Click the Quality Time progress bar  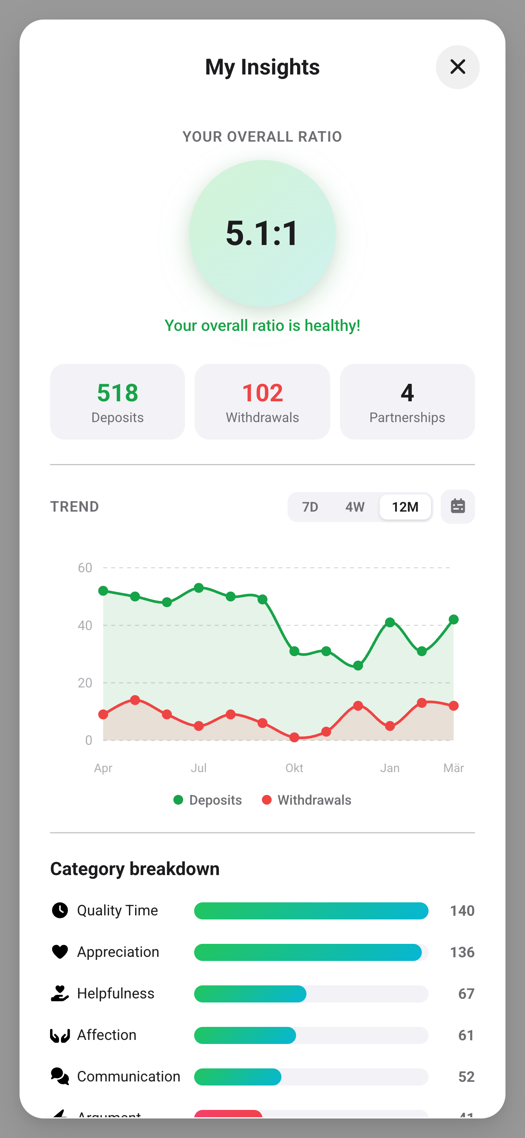pyautogui.click(x=311, y=910)
